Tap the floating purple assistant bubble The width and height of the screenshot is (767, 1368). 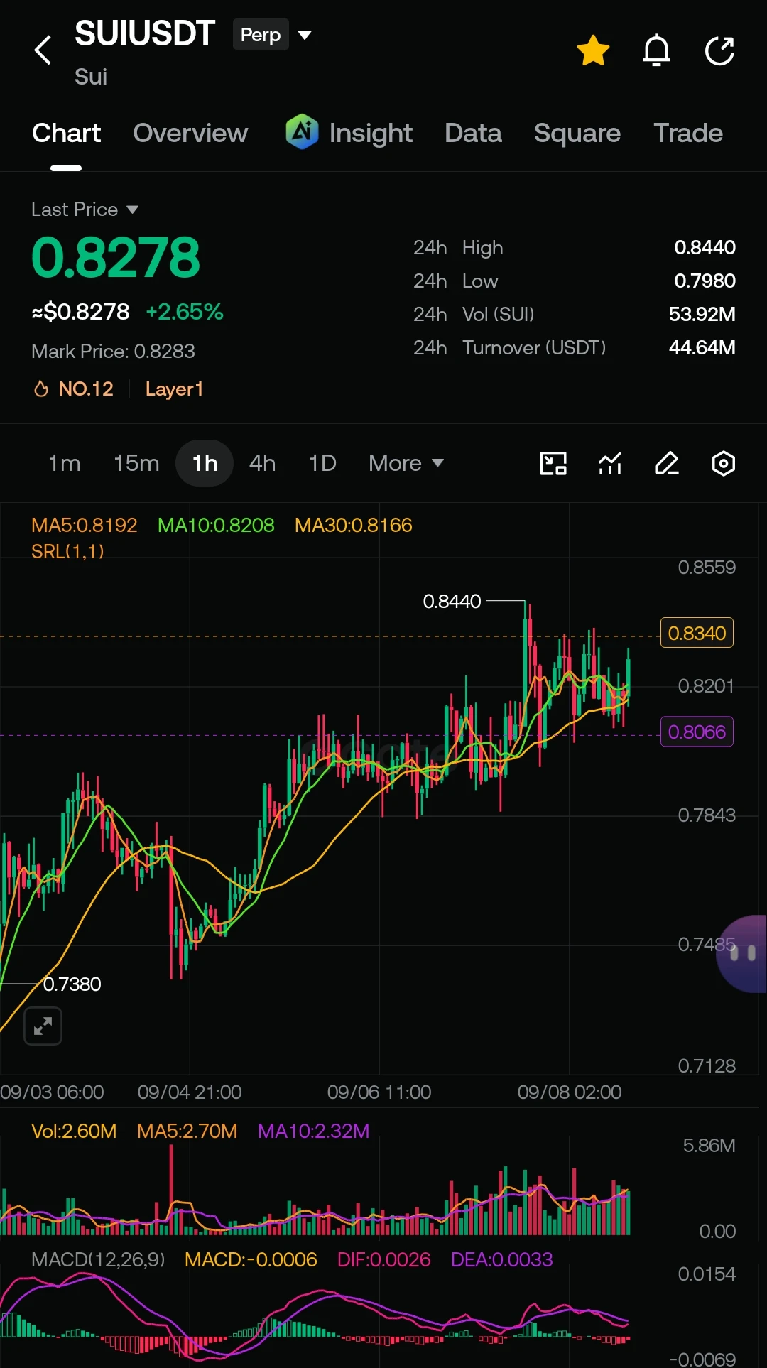pos(742,953)
